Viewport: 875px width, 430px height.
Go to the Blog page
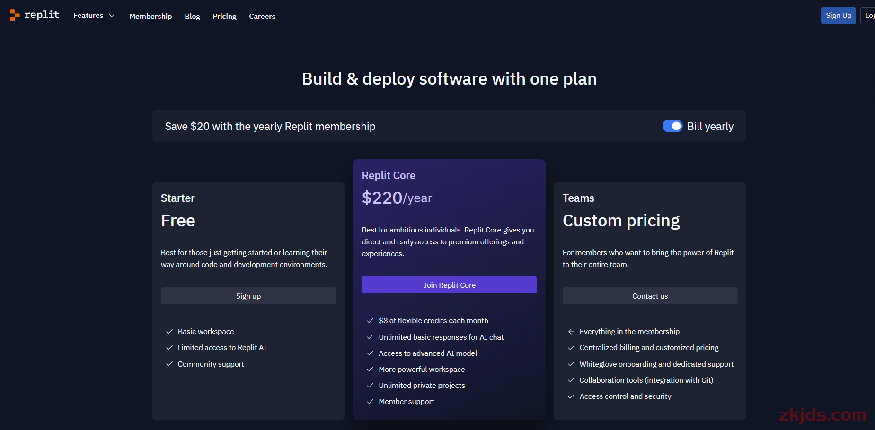coord(192,16)
